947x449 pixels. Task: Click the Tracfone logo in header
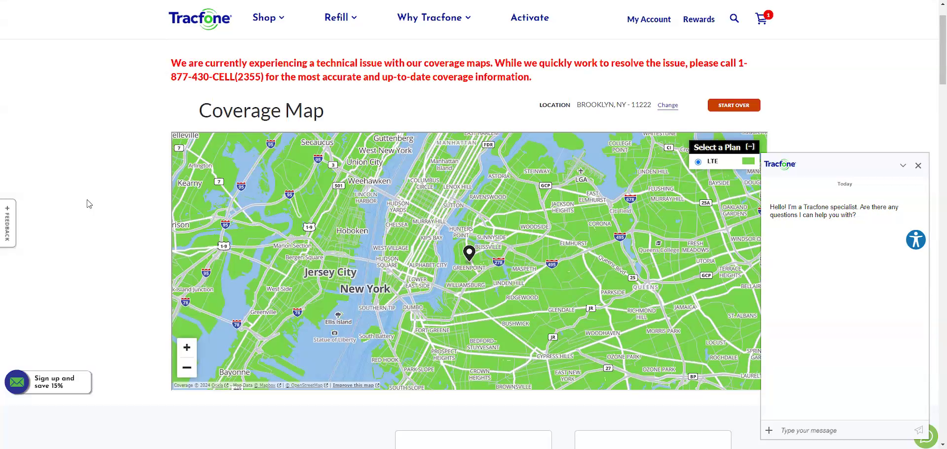[200, 19]
